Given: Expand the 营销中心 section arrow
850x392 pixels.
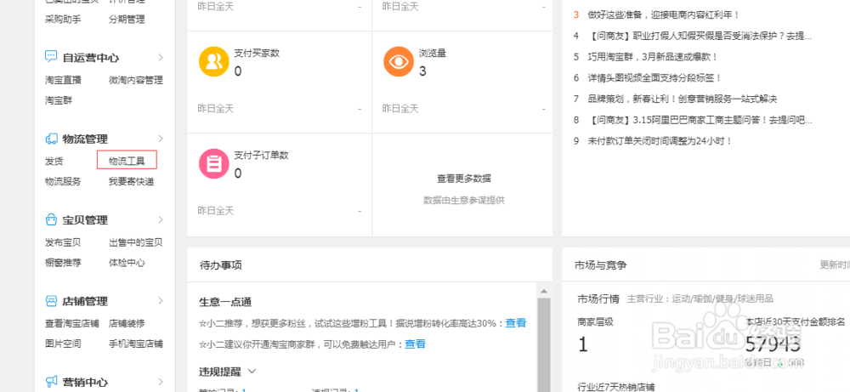Looking at the screenshot, I should [161, 382].
